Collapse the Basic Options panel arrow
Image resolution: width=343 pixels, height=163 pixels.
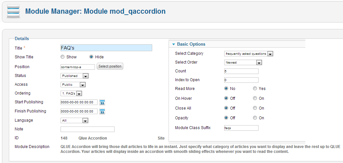click(173, 44)
